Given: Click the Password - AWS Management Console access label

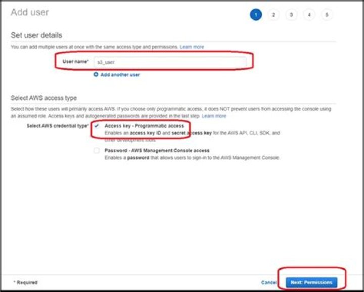Looking at the screenshot, I should click(x=157, y=151).
